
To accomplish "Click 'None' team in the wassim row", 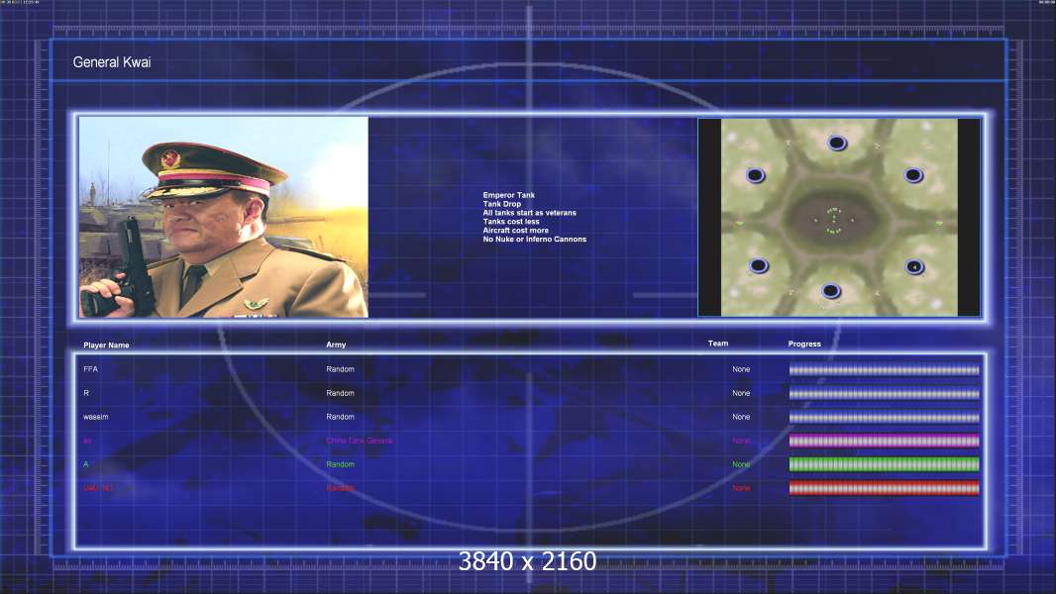I will pos(741,417).
